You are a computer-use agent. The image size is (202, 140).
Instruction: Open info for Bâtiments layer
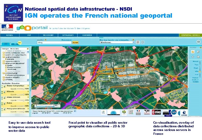pos(5,92)
